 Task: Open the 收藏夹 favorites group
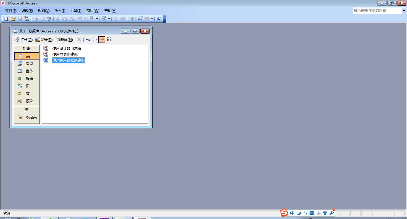click(27, 117)
